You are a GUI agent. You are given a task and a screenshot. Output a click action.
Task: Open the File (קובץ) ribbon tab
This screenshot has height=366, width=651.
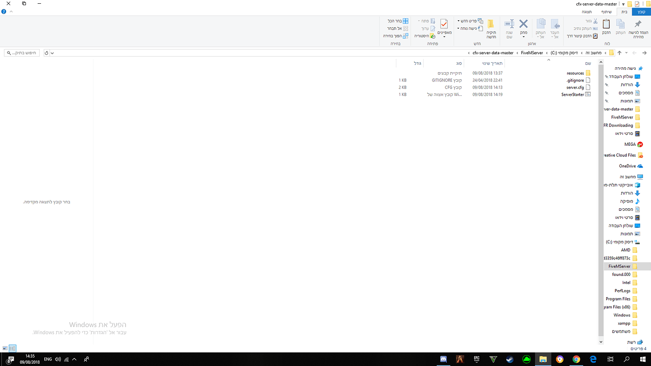point(641,12)
